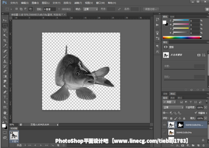Click swap width and height arrows
Image resolution: width=209 pixels, height=148 pixels.
point(119,9)
